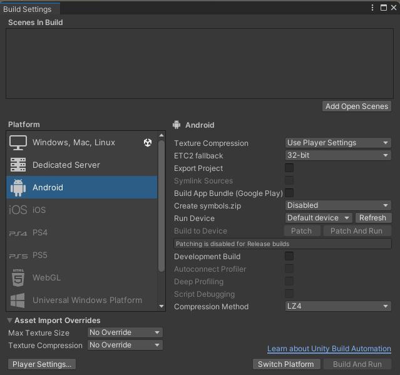The height and width of the screenshot is (375, 400).
Task: Click the Patch And Run button
Action: point(357,231)
